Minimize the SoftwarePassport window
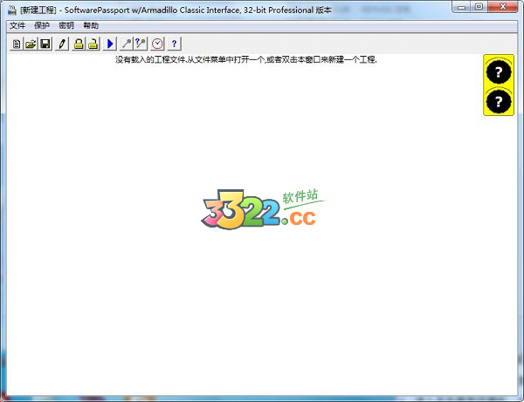 [462, 7]
